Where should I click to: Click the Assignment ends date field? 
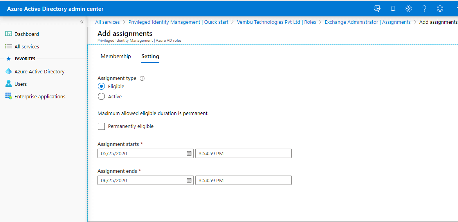pyautogui.click(x=146, y=180)
